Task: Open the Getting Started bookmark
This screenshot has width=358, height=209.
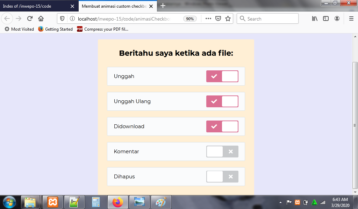Action: click(55, 29)
